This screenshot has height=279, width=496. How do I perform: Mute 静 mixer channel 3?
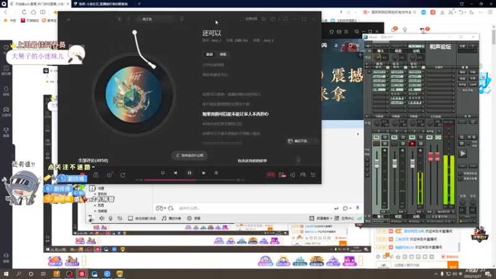tap(420, 144)
